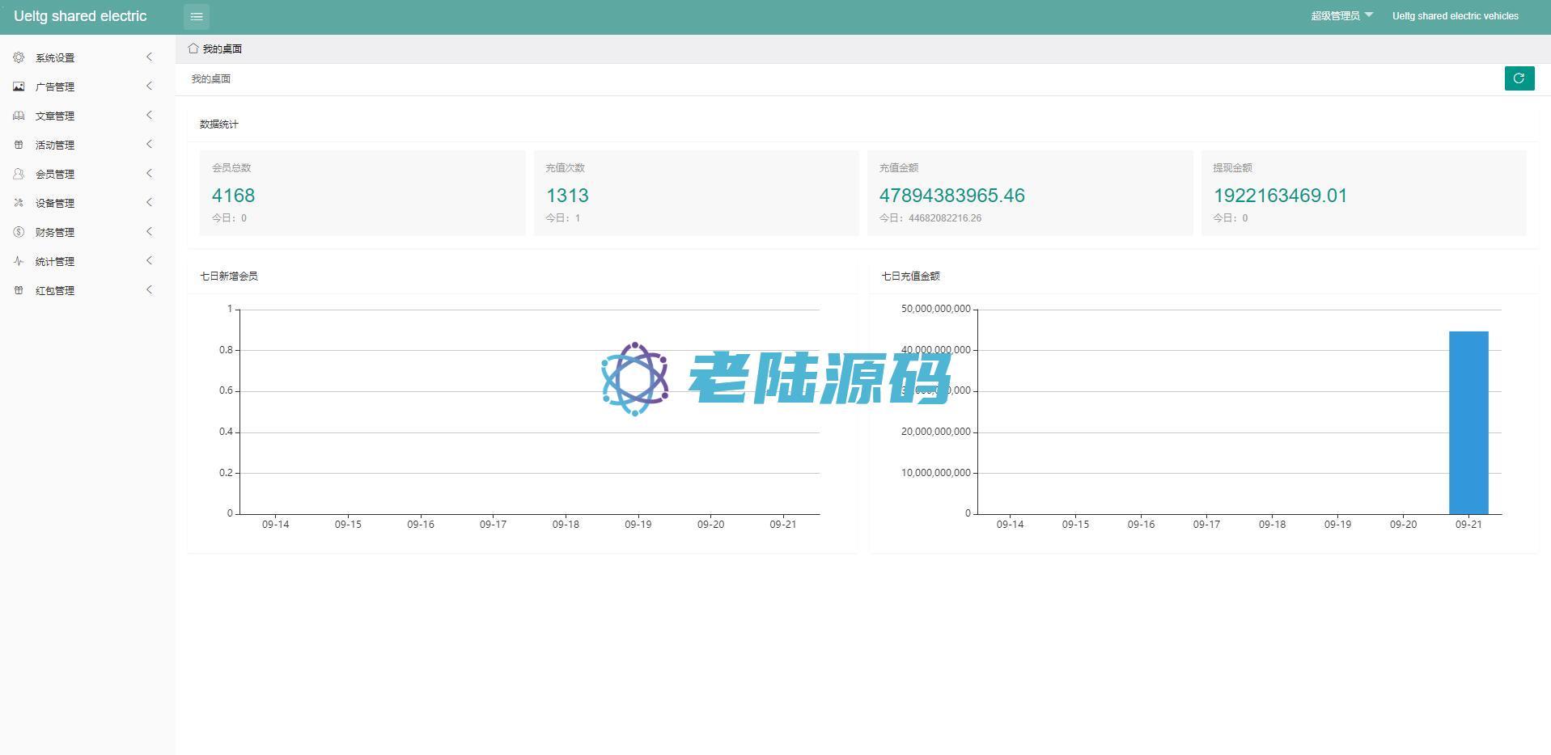Click the green refresh button

click(1519, 78)
